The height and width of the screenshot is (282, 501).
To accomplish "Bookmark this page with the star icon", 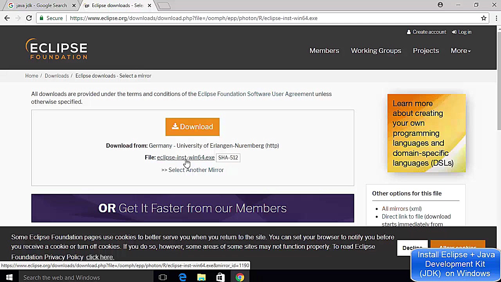I will (484, 18).
